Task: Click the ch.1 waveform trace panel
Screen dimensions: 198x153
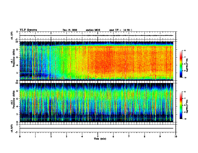Action: point(98,35)
